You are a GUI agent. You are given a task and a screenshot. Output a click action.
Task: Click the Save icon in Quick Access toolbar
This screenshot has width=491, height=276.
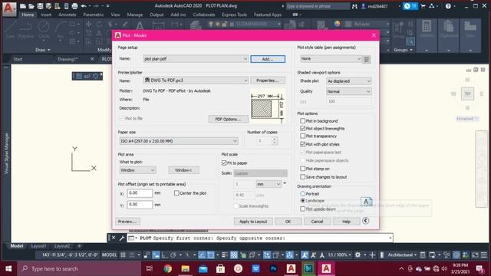40,6
